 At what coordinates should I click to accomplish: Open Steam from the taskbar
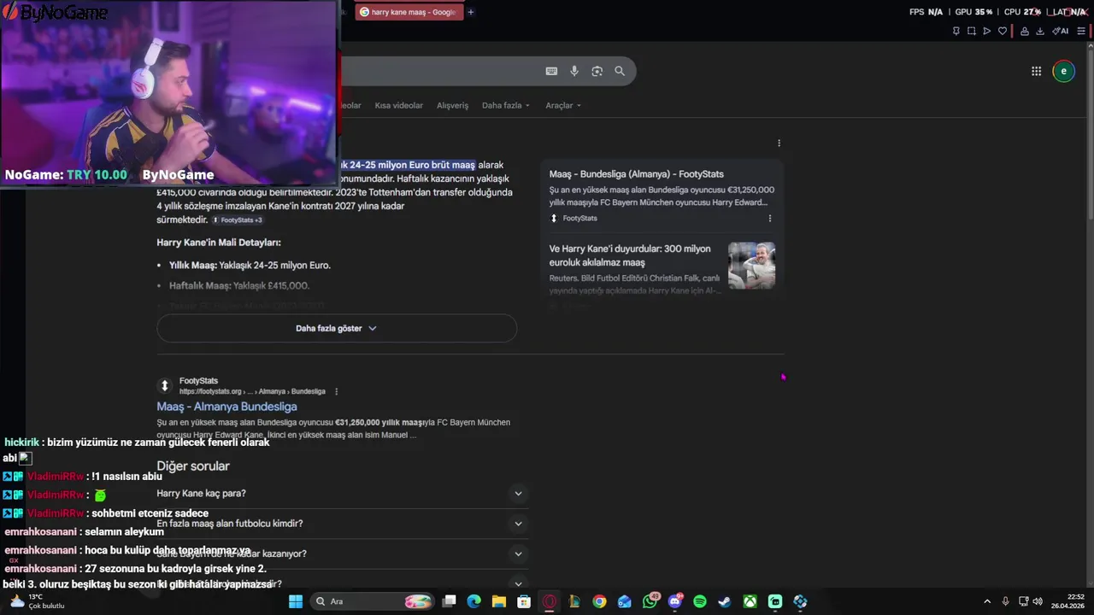point(725,601)
